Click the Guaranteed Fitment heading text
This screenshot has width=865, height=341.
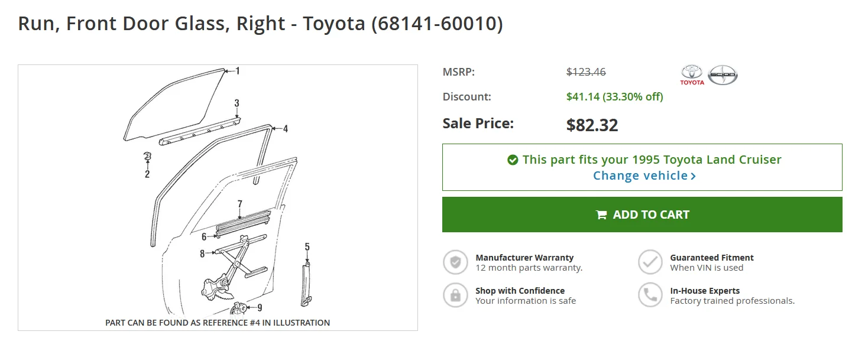712,258
